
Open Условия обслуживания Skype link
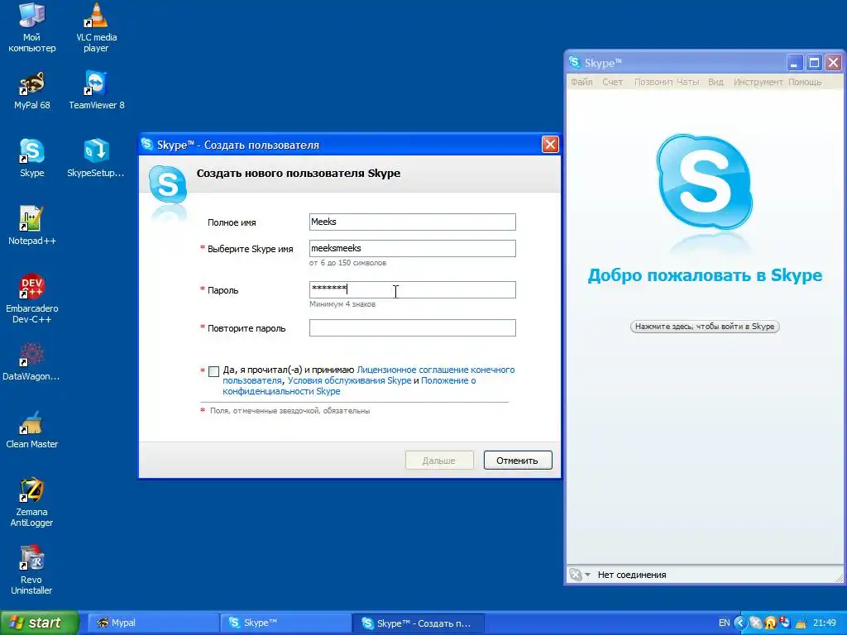coord(349,380)
